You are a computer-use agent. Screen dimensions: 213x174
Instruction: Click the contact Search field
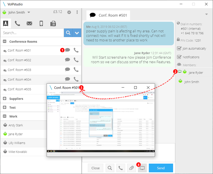32,33
